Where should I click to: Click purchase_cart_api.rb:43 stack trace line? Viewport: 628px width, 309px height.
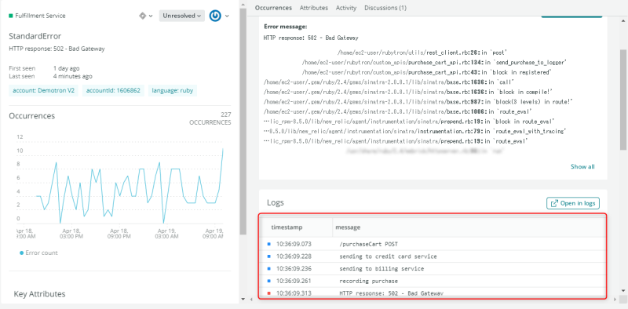click(427, 72)
